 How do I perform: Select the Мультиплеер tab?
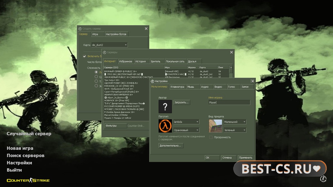click(160, 86)
